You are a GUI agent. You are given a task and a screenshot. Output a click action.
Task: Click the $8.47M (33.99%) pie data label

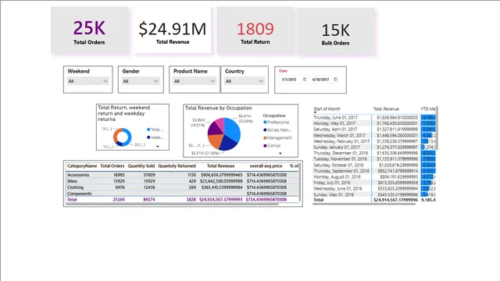point(245,119)
